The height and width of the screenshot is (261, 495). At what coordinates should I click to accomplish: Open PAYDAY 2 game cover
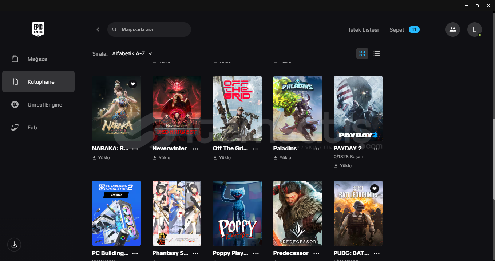click(x=358, y=108)
